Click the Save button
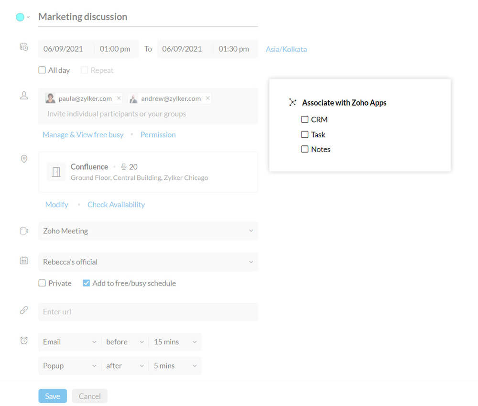The image size is (478, 406). coord(53,396)
